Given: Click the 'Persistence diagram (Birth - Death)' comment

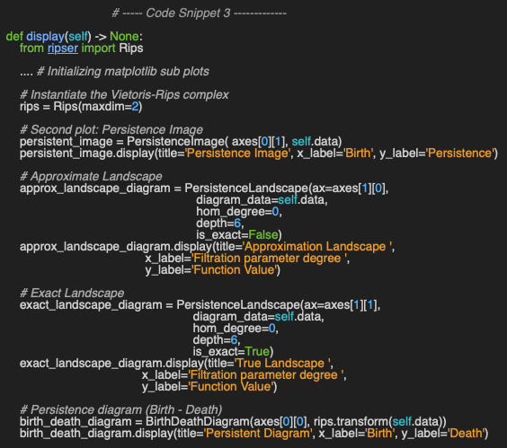Looking at the screenshot, I should pos(121,409).
